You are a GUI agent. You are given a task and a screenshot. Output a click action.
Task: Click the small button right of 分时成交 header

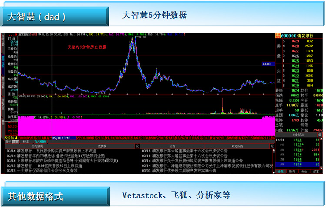[320, 135]
